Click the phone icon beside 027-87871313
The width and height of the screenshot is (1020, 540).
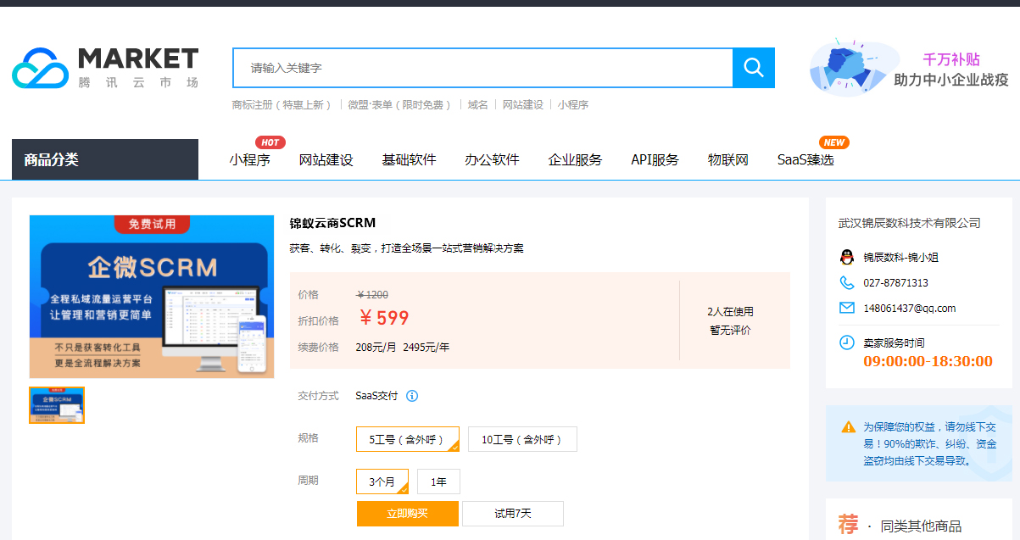click(846, 282)
